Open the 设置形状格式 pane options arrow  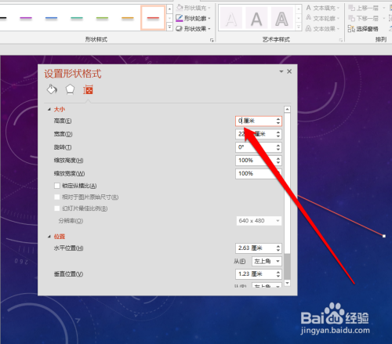pyautogui.click(x=281, y=71)
